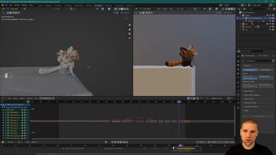276x155 pixels.
Task: Toggle visibility eye of PROPERTIES channel
Action: coord(8,113)
